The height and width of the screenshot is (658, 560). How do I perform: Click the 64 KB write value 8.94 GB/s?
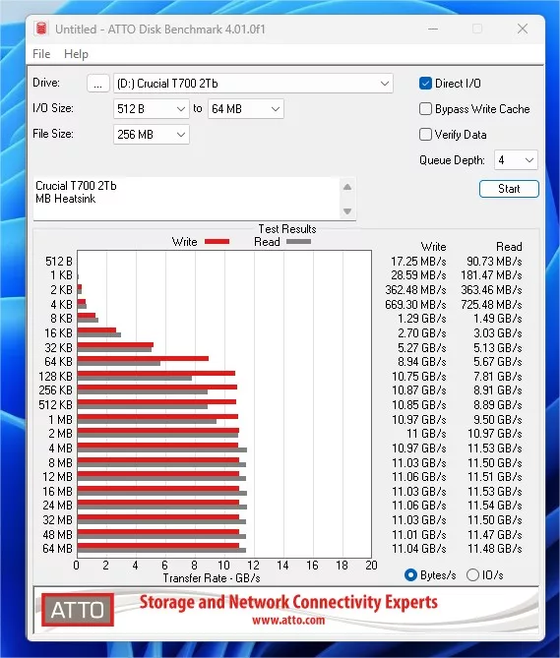tap(422, 362)
